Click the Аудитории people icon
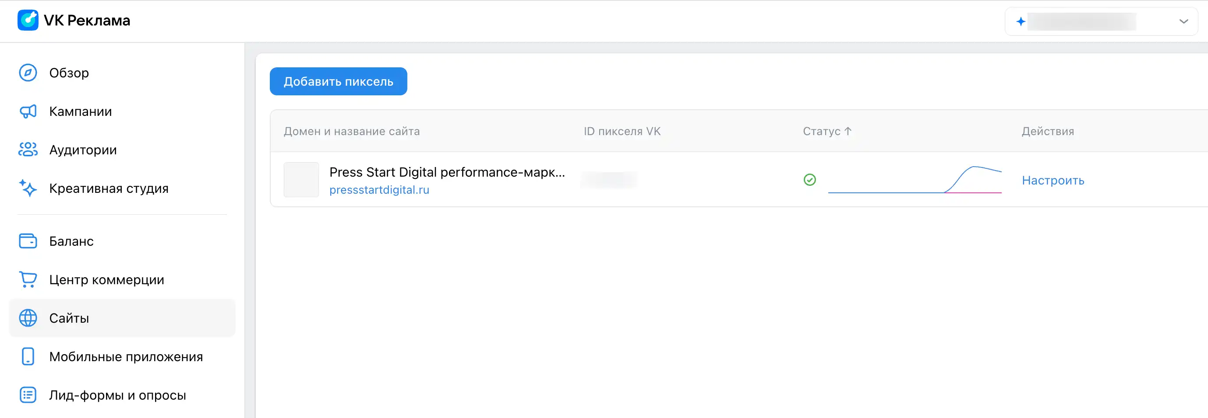This screenshot has width=1208, height=418. point(28,150)
